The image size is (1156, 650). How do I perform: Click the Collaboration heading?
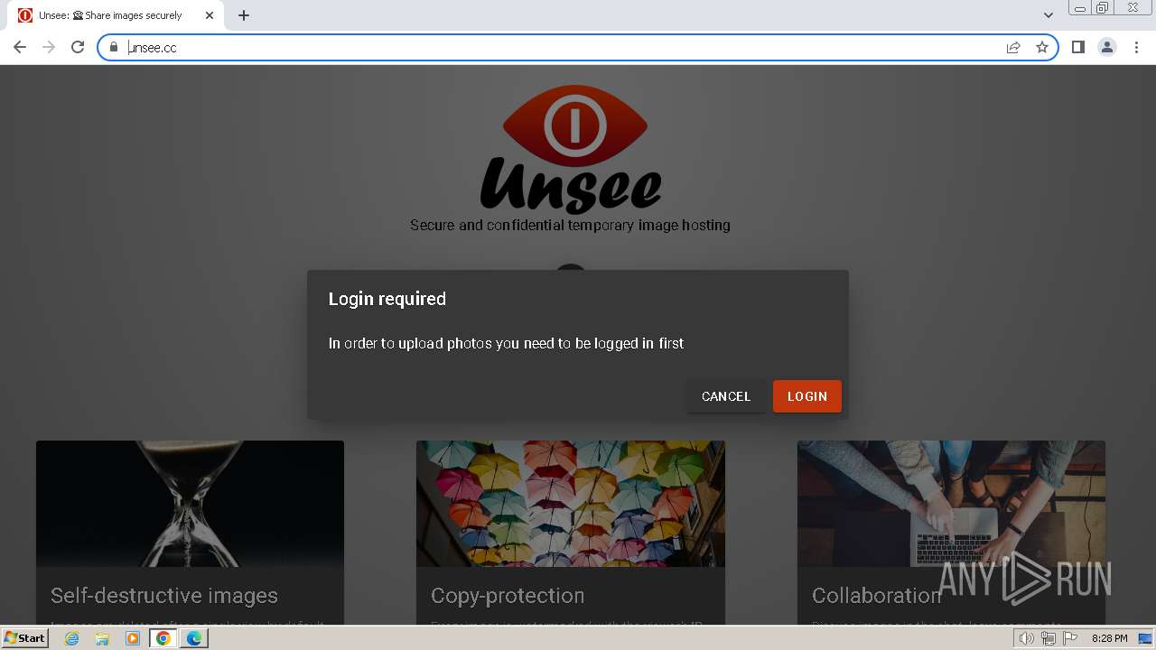876,596
